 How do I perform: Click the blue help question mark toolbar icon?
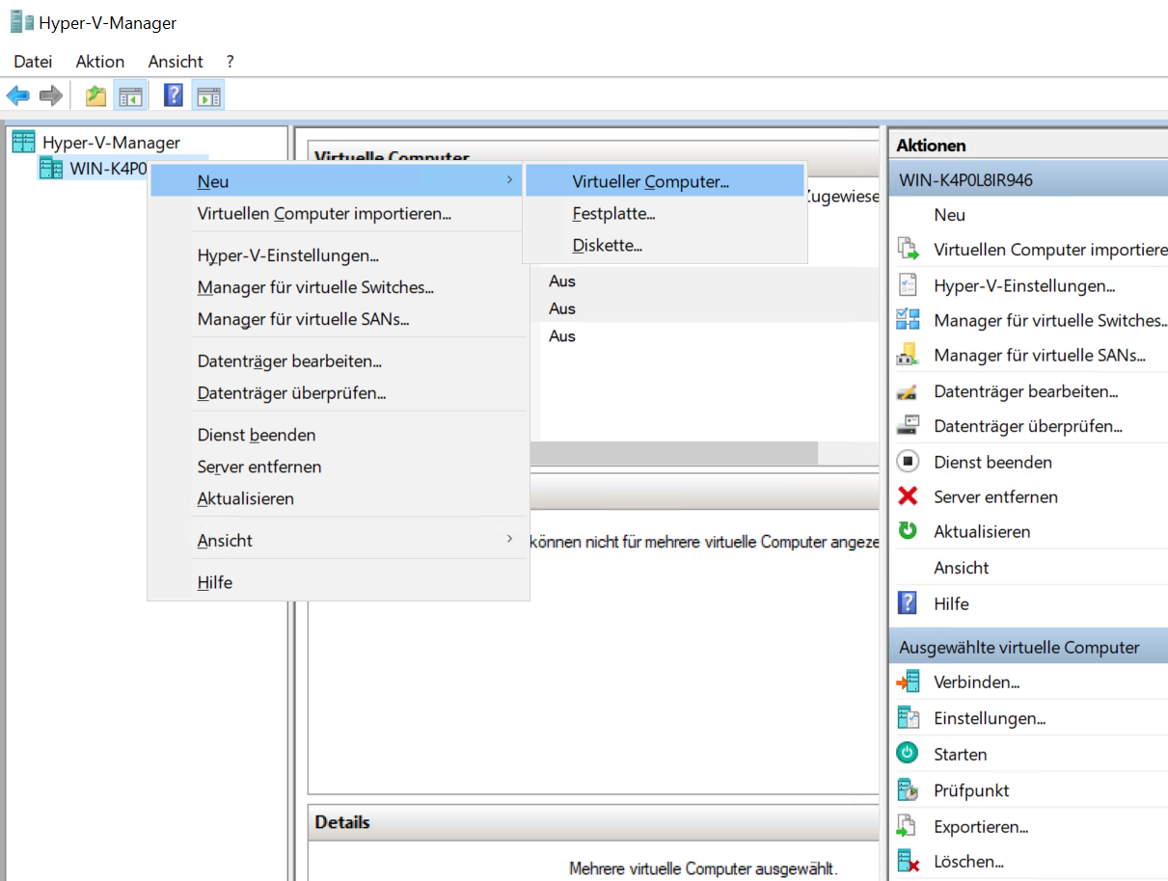(x=174, y=95)
